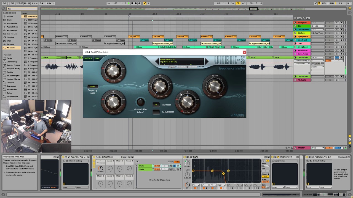Click the follow playback arrow button

click(109, 3)
